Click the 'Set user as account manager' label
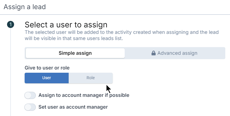The image size is (230, 116). [73, 107]
